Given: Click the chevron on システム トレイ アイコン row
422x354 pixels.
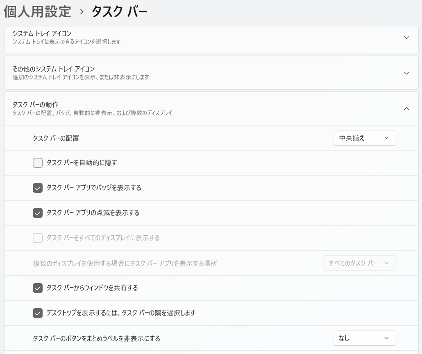Looking at the screenshot, I should click(x=406, y=38).
